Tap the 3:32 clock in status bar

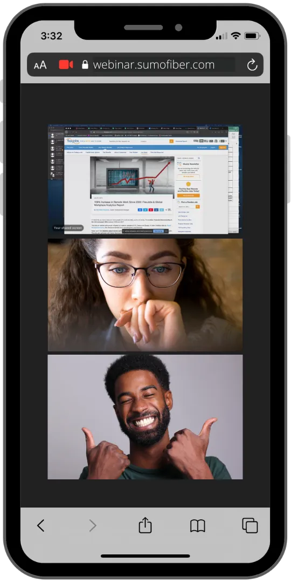51,36
